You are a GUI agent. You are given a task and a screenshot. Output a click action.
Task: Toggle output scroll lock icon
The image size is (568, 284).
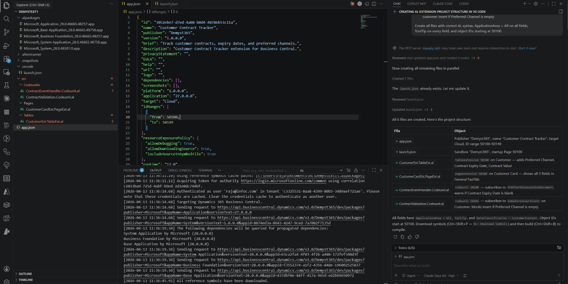click(x=356, y=170)
